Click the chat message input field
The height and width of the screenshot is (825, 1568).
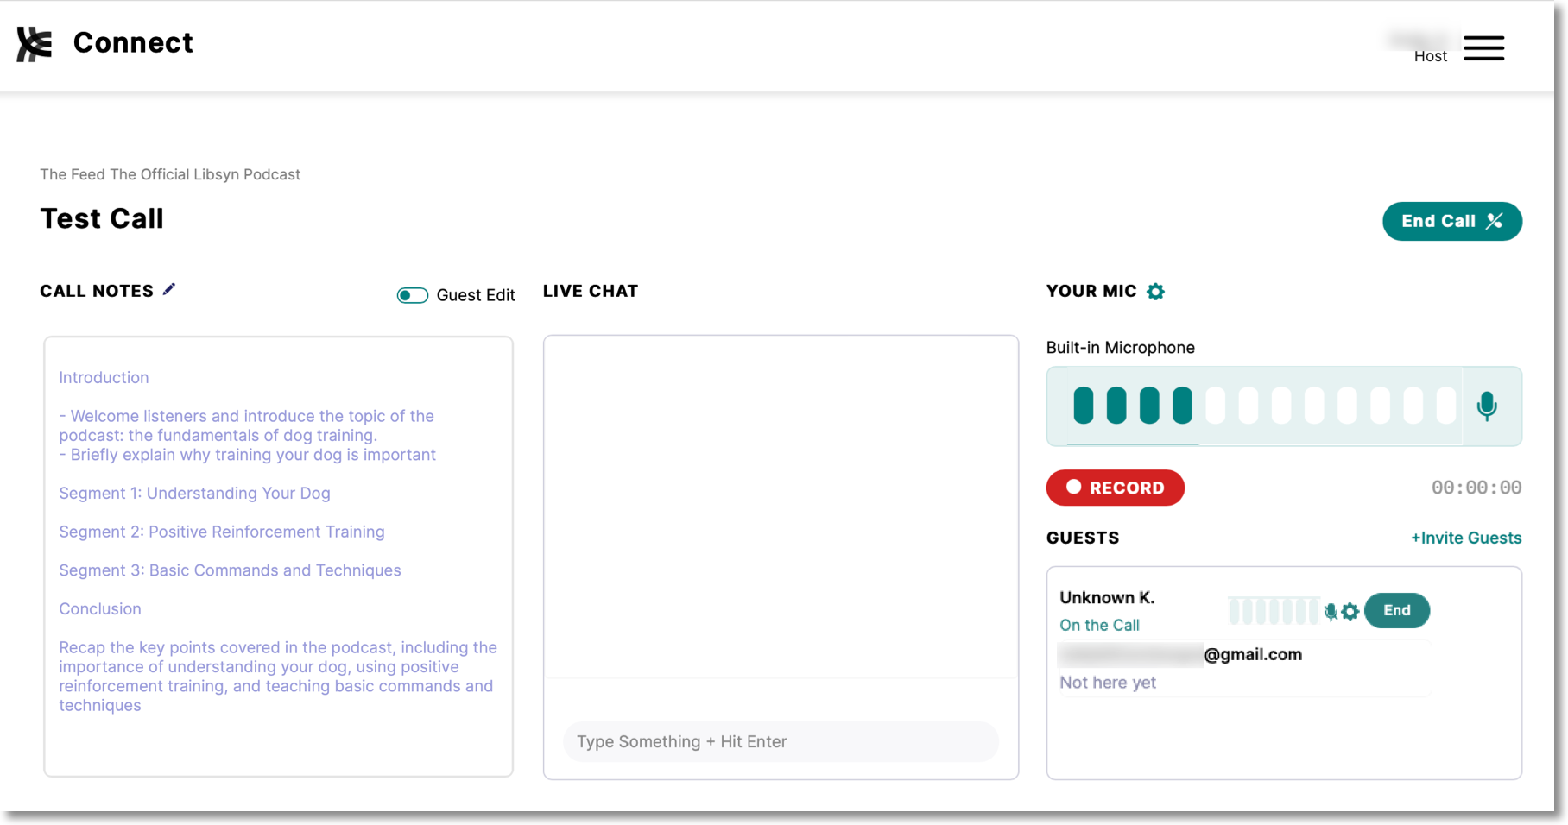pyautogui.click(x=780, y=741)
